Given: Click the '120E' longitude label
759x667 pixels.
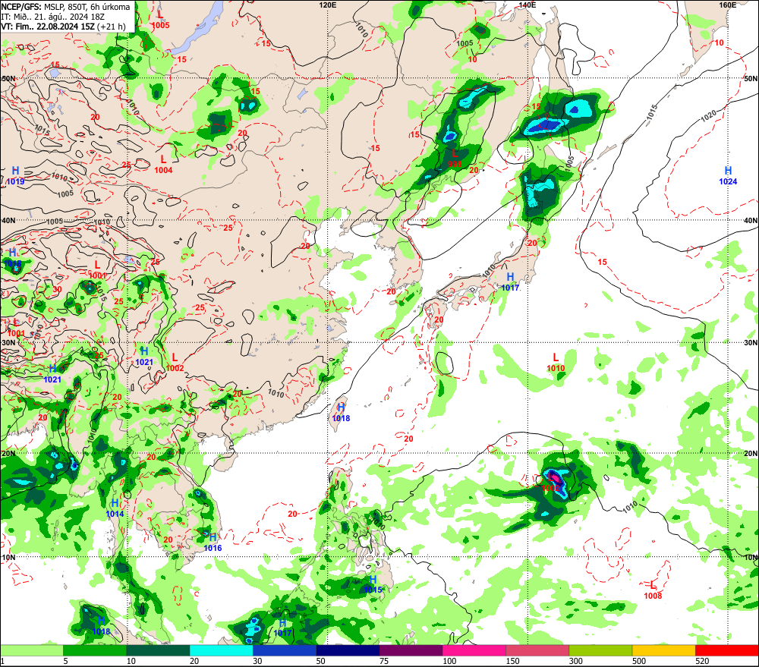Looking at the screenshot, I should pos(328,5).
